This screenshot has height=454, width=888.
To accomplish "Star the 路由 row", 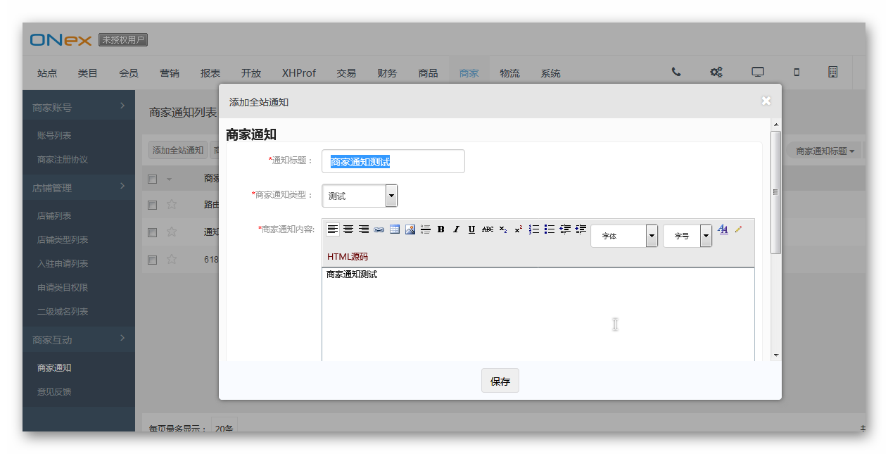I will click(x=172, y=205).
